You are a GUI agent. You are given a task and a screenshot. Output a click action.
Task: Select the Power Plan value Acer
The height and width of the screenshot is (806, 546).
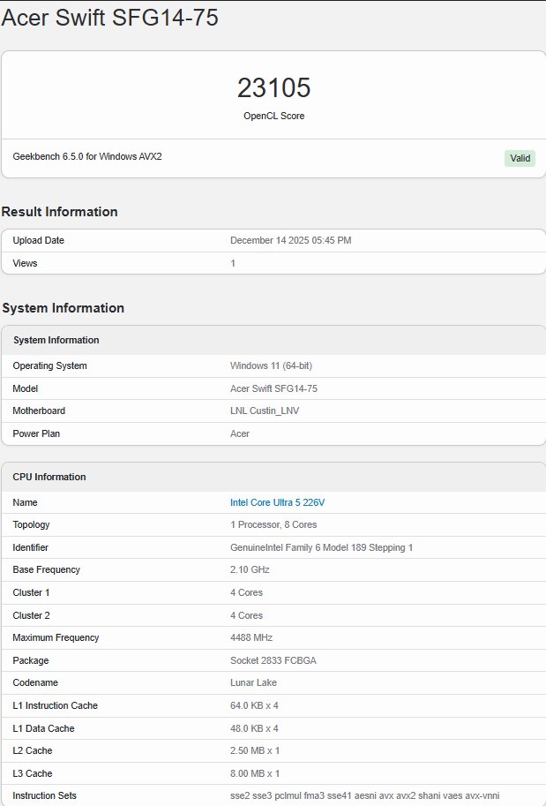pos(240,433)
